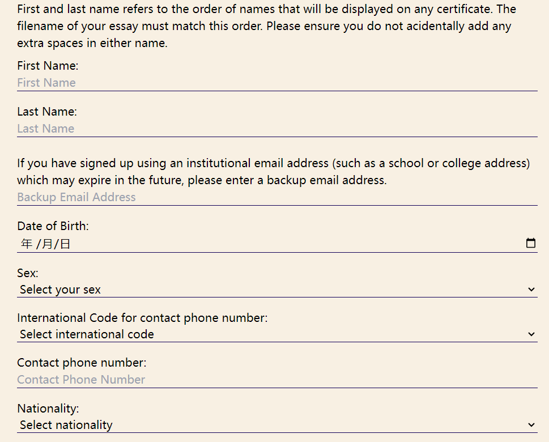Screen dimensions: 549x442
Task: Open the date of birth calendar picker
Action: 531,244
